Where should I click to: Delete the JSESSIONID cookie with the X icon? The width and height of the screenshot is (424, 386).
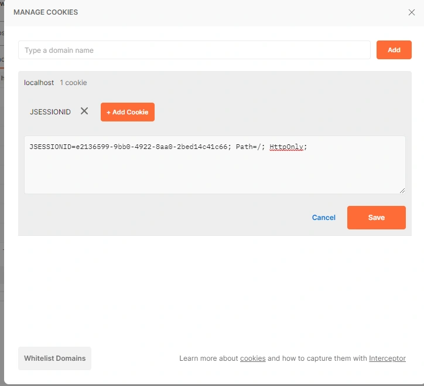point(84,111)
